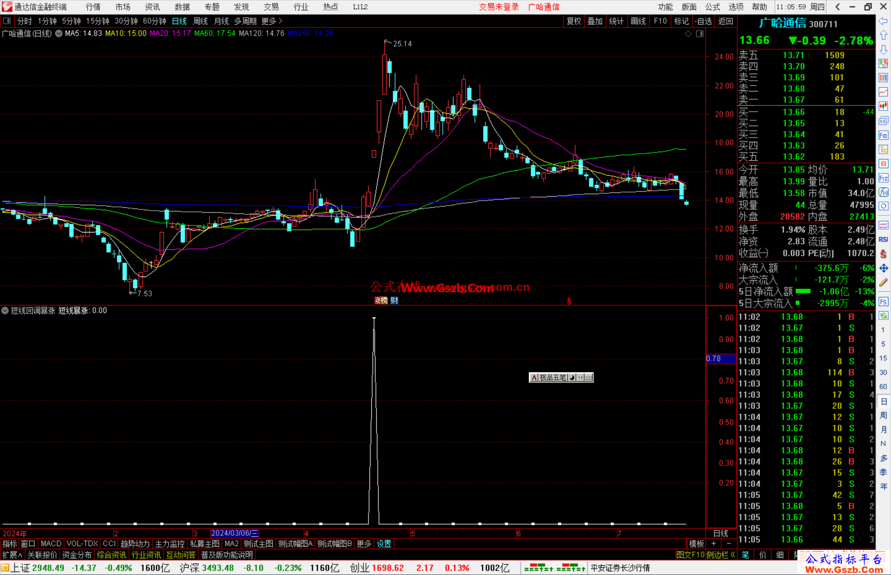891x575 pixels.
Task: Click the panel layout icon before 分时
Action: [x=7, y=21]
